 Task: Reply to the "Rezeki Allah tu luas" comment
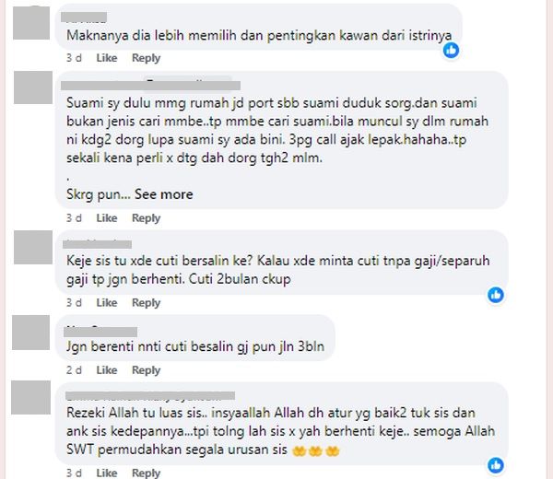(x=146, y=473)
